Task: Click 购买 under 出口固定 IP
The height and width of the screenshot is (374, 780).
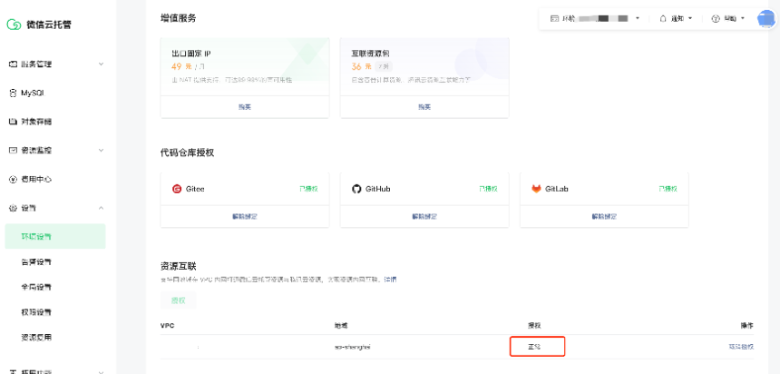Action: (x=244, y=107)
